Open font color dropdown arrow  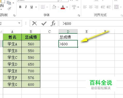point(67,7)
